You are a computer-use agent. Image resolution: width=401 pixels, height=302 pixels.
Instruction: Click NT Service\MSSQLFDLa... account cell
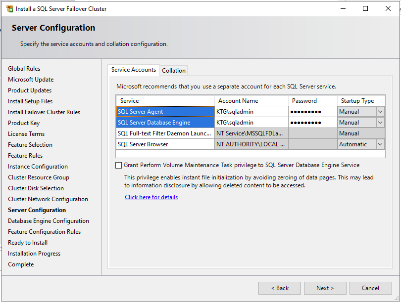(x=251, y=133)
